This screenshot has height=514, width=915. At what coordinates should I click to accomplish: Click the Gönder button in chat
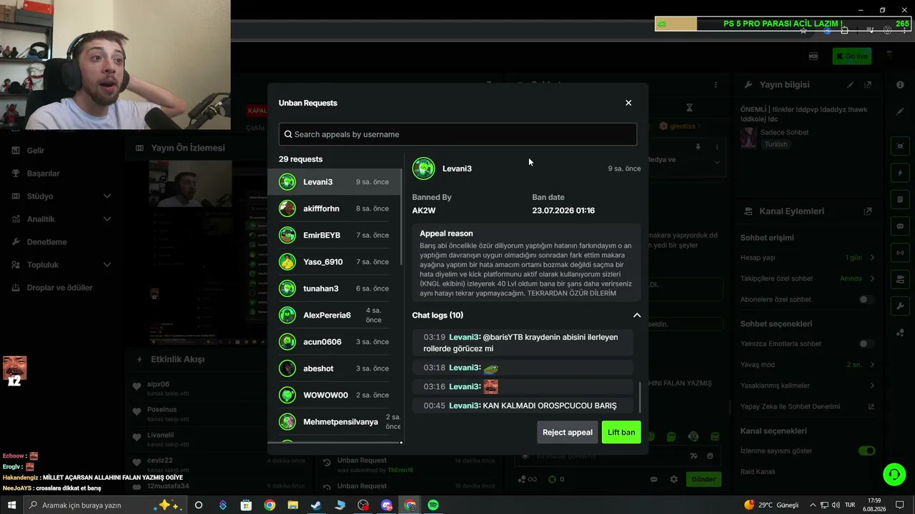click(703, 480)
